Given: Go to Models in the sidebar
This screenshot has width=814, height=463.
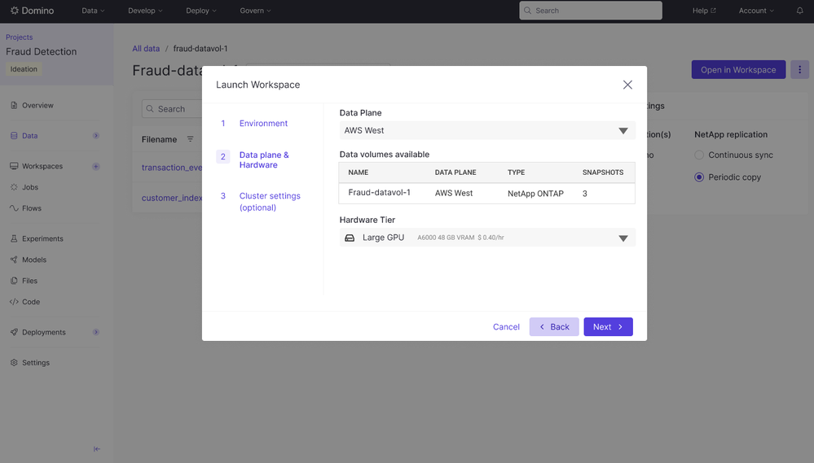Looking at the screenshot, I should 34,260.
